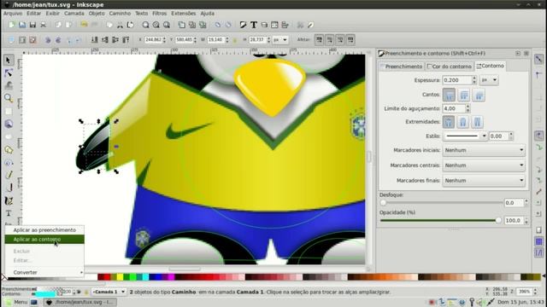Open Marcadores iniciais dropdown
Image resolution: width=547 pixels, height=307 pixels.
pyautogui.click(x=484, y=150)
